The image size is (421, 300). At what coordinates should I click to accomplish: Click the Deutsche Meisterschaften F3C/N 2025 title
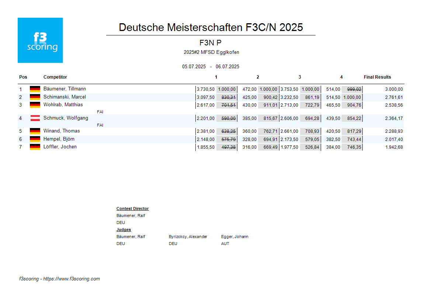211,27
